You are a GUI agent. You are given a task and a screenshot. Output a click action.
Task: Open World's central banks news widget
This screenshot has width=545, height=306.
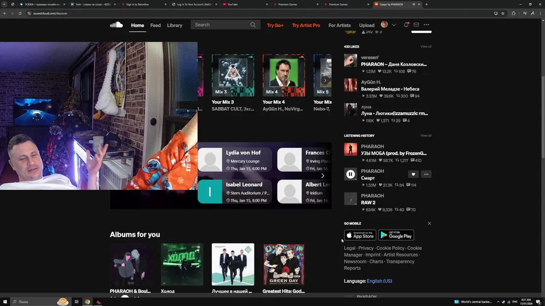tap(473, 302)
